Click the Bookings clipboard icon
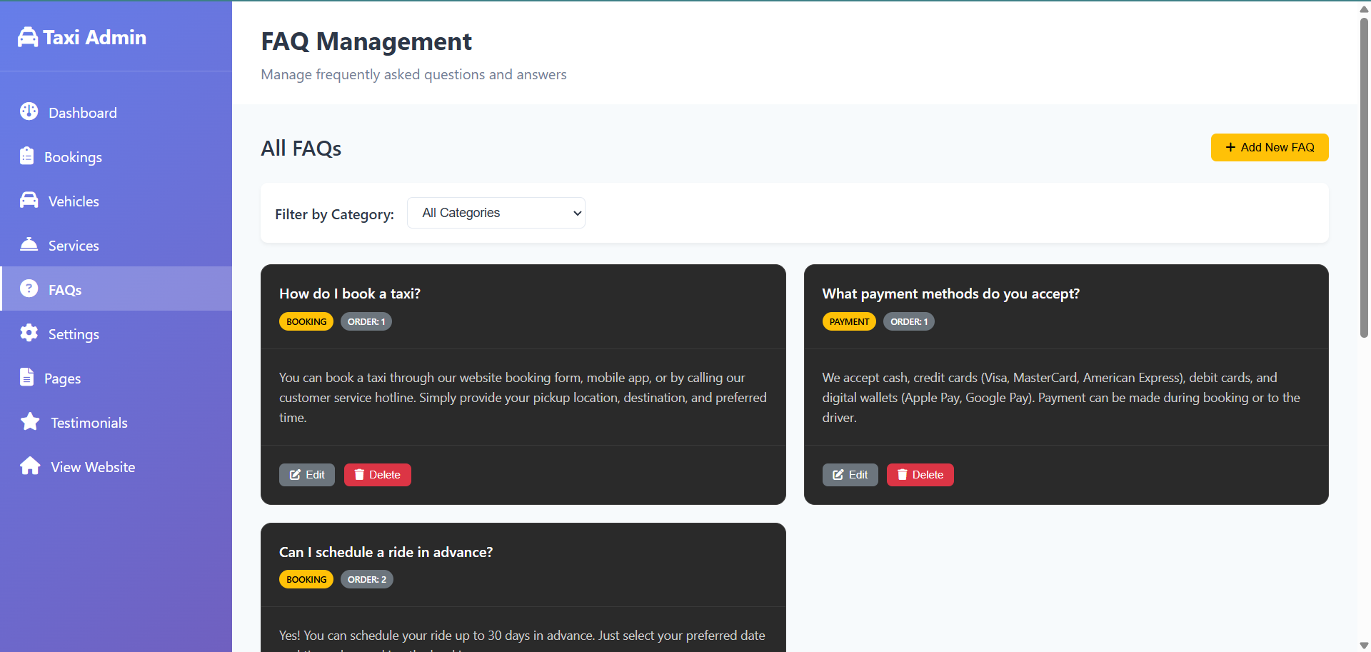 point(29,156)
